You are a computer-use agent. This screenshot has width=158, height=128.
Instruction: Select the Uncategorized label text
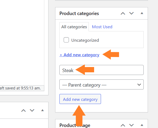point(85,40)
